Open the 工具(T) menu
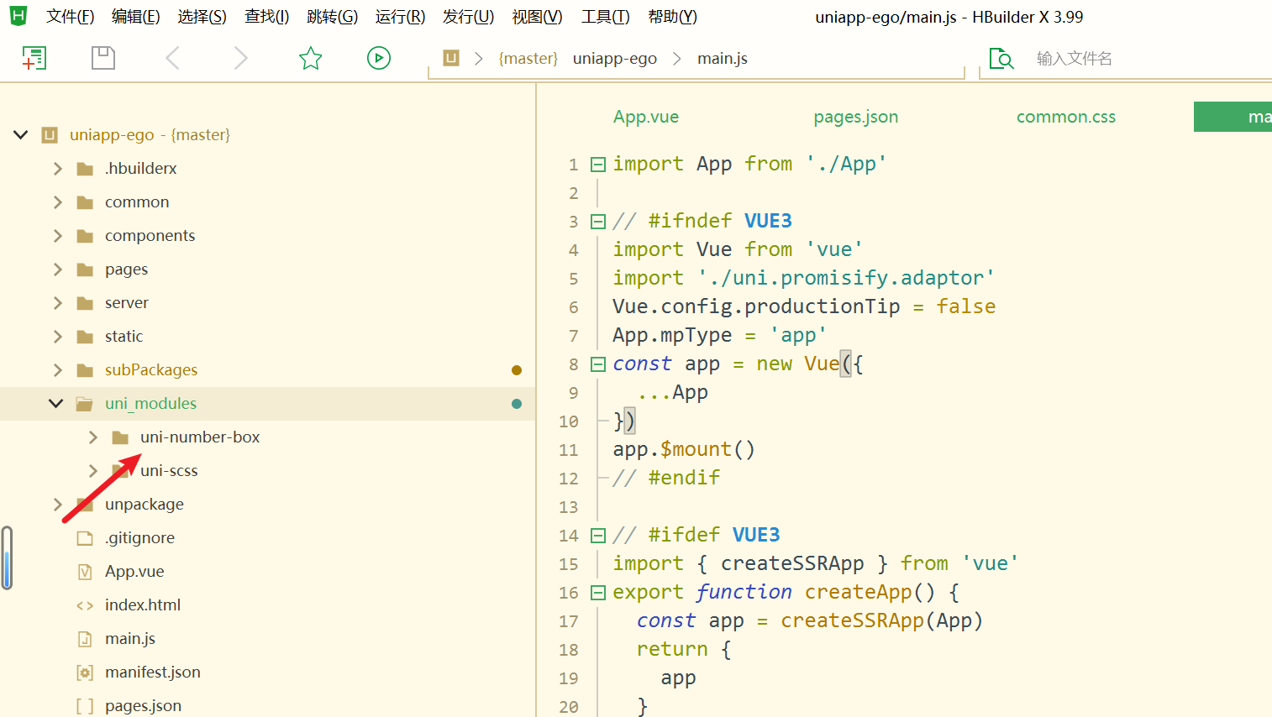This screenshot has height=717, width=1272. 605,17
